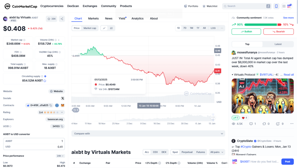This screenshot has width=298, height=168.
Task: Open the Portfolio panel
Action: coord(191,6)
